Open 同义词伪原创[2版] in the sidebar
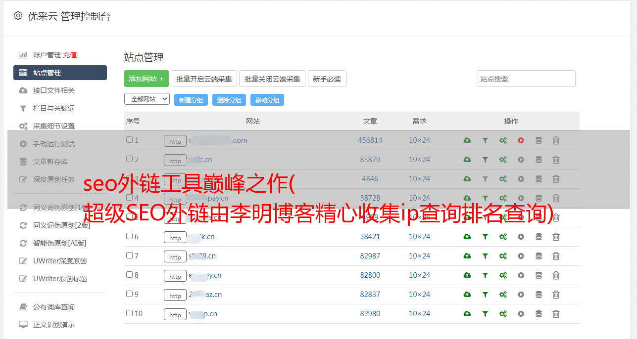The image size is (637, 339). [x=62, y=225]
